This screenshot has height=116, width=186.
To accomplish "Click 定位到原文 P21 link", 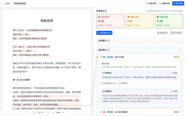I will coord(108,83).
